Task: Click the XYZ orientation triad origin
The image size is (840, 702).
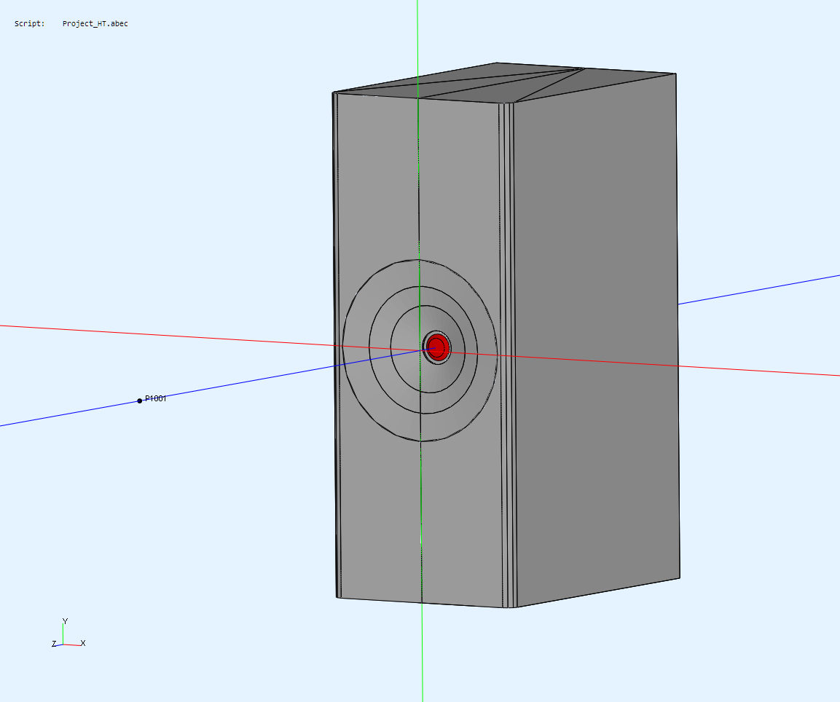Action: coord(63,644)
